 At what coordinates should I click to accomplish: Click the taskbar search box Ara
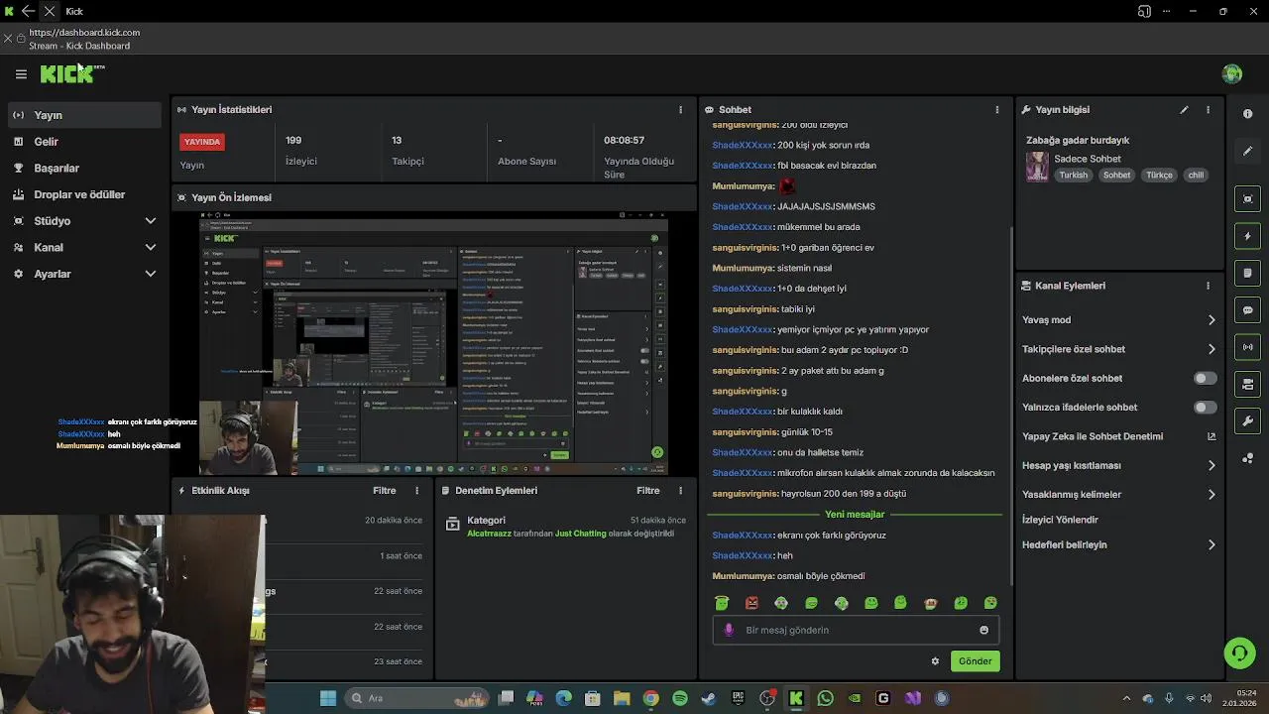[416, 698]
